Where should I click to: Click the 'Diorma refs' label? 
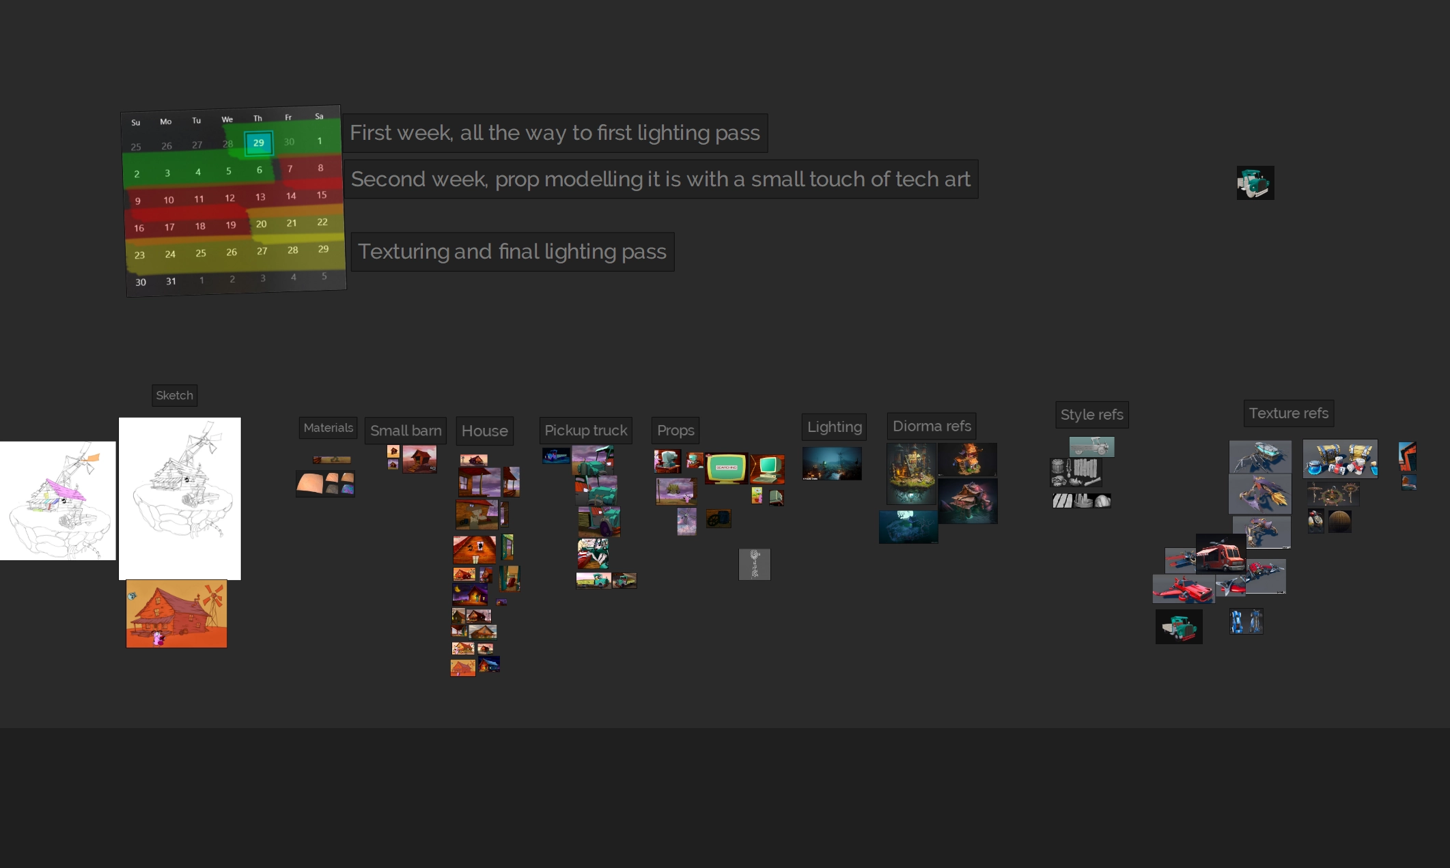click(x=931, y=426)
